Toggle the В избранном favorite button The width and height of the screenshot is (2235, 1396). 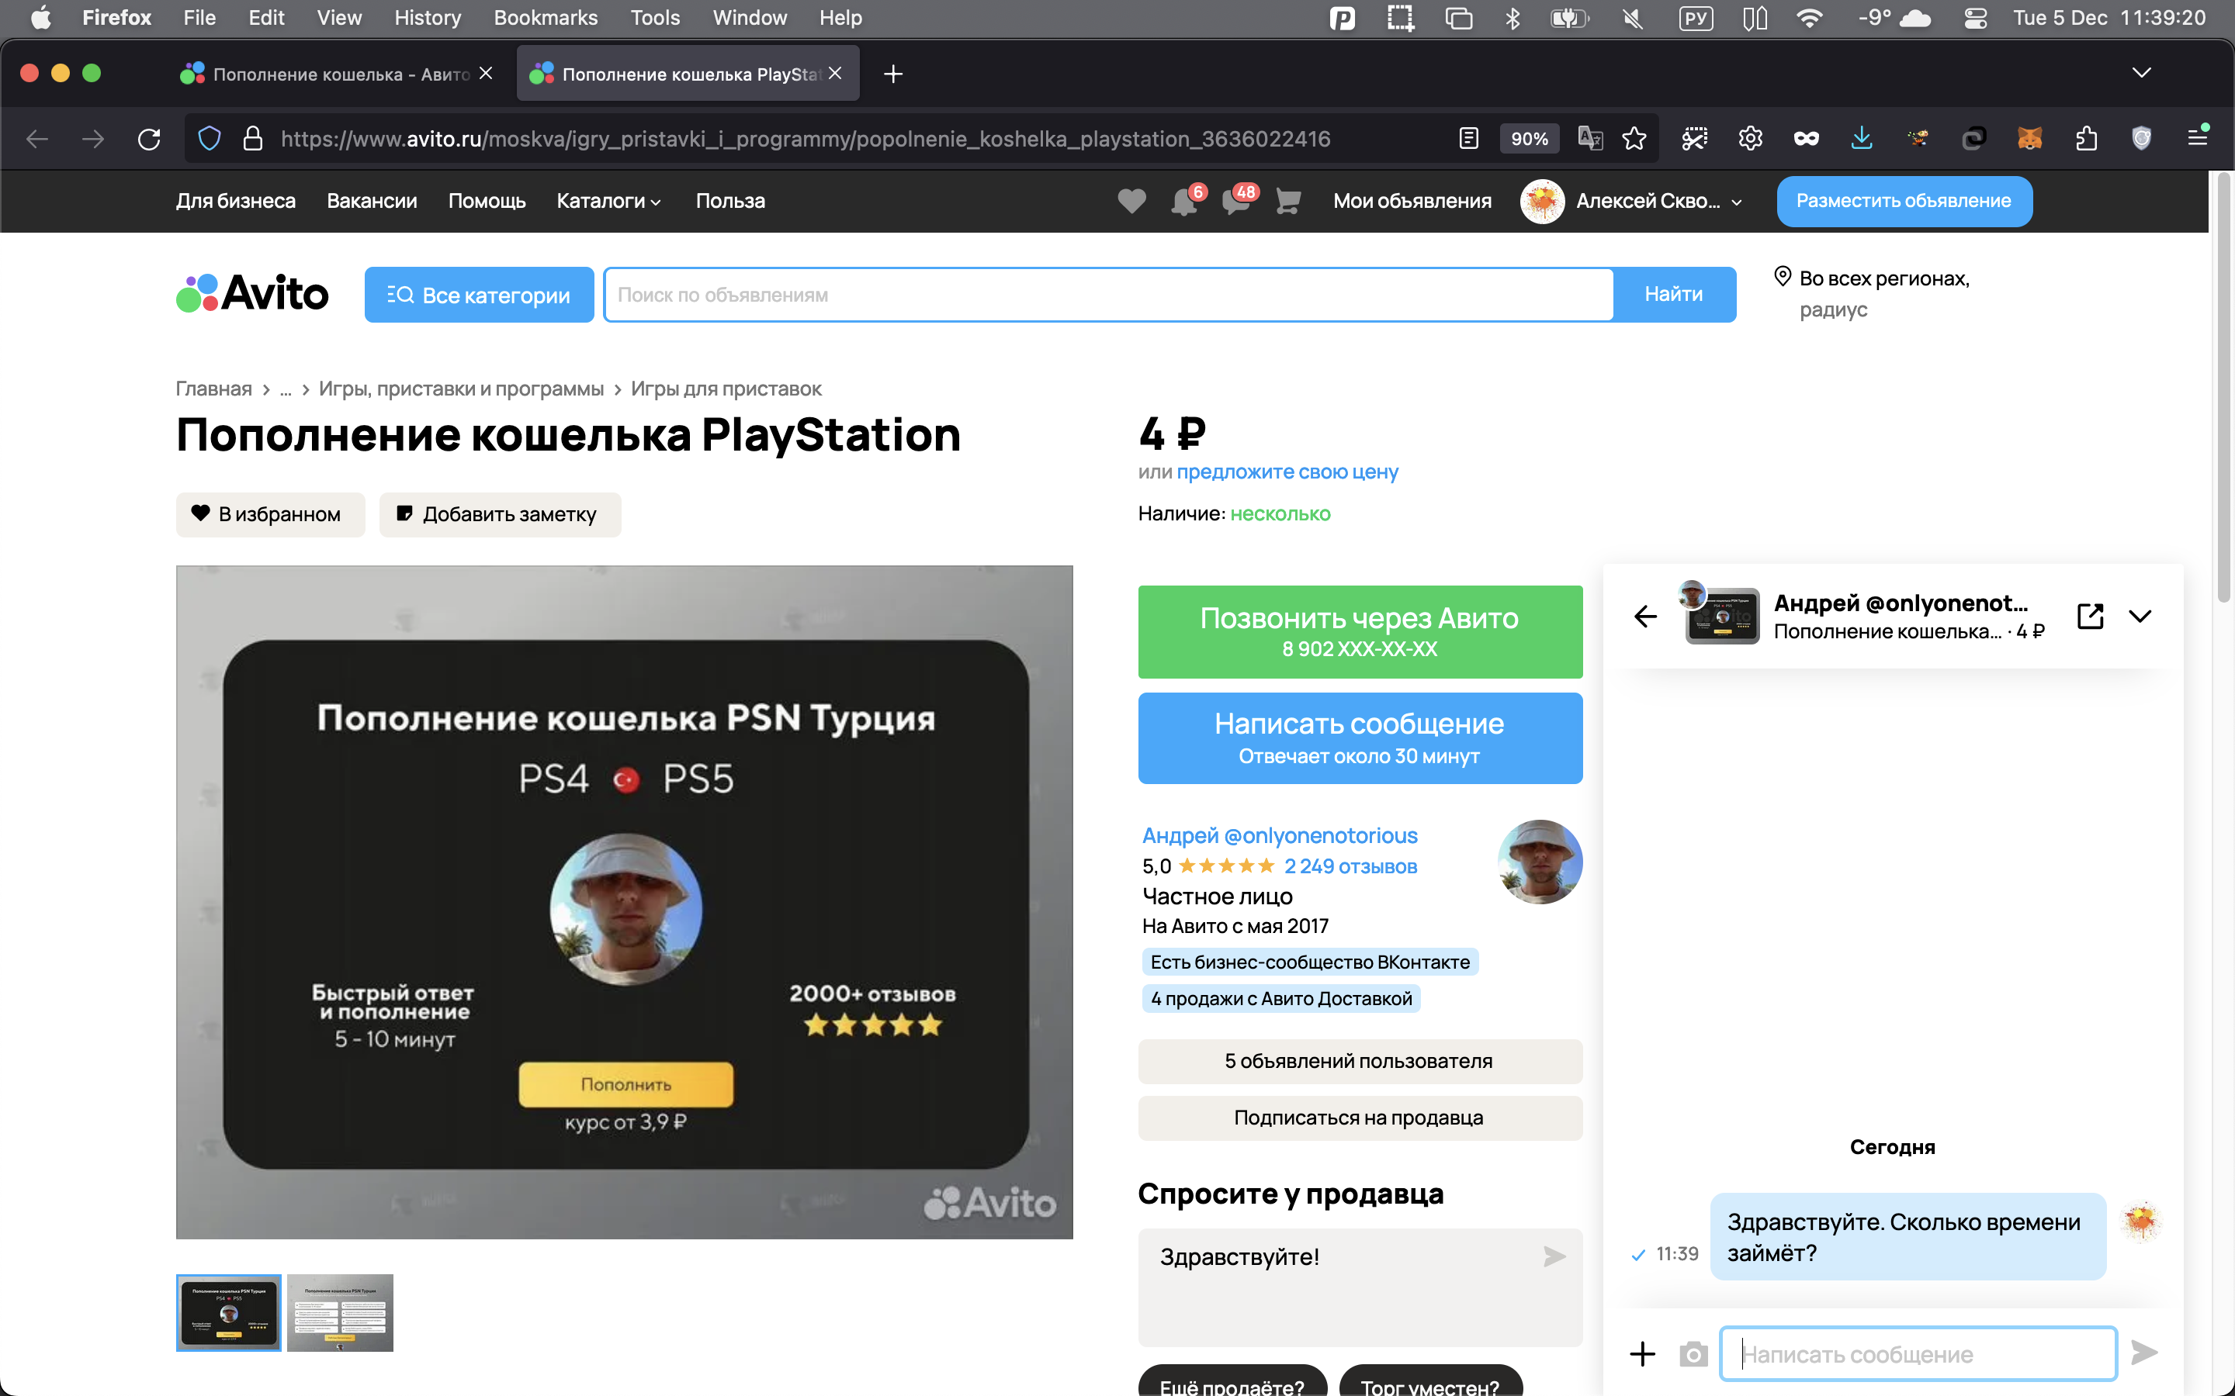(x=270, y=514)
